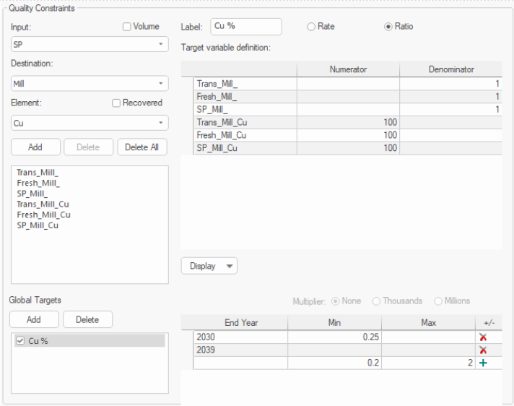Expand the Destination dropdown set to Mill
This screenshot has width=514, height=406.
(x=90, y=84)
